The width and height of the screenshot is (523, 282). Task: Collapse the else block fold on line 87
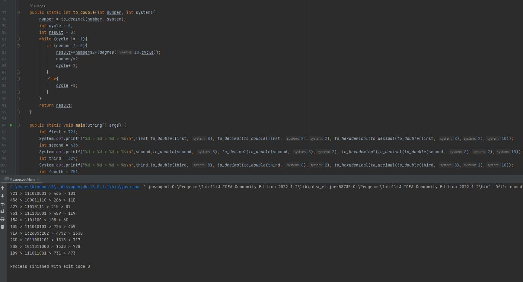(18, 79)
